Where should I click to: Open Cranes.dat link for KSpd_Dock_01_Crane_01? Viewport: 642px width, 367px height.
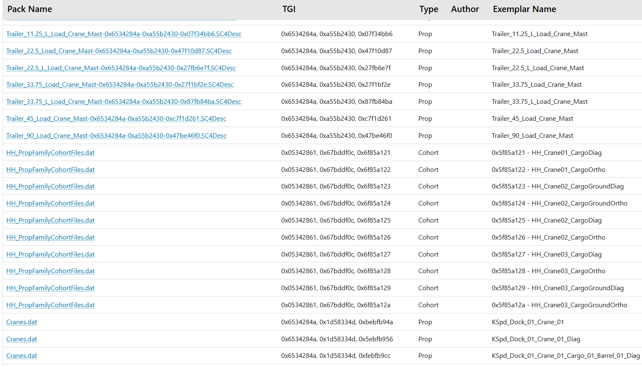22,322
